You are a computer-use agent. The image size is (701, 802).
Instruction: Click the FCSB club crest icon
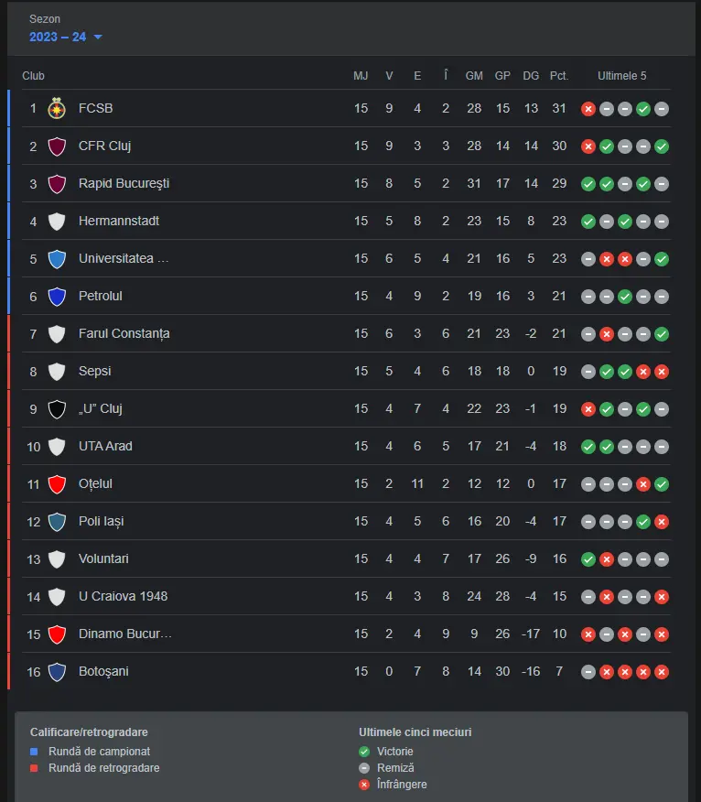(x=57, y=108)
